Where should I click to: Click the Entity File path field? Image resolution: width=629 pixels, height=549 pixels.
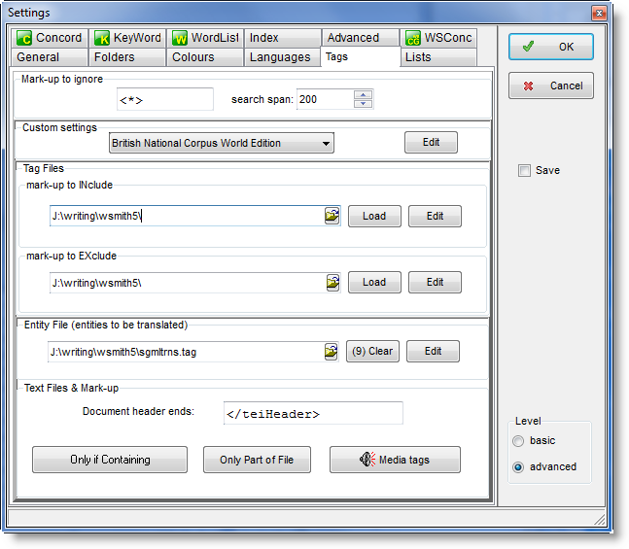coord(186,352)
